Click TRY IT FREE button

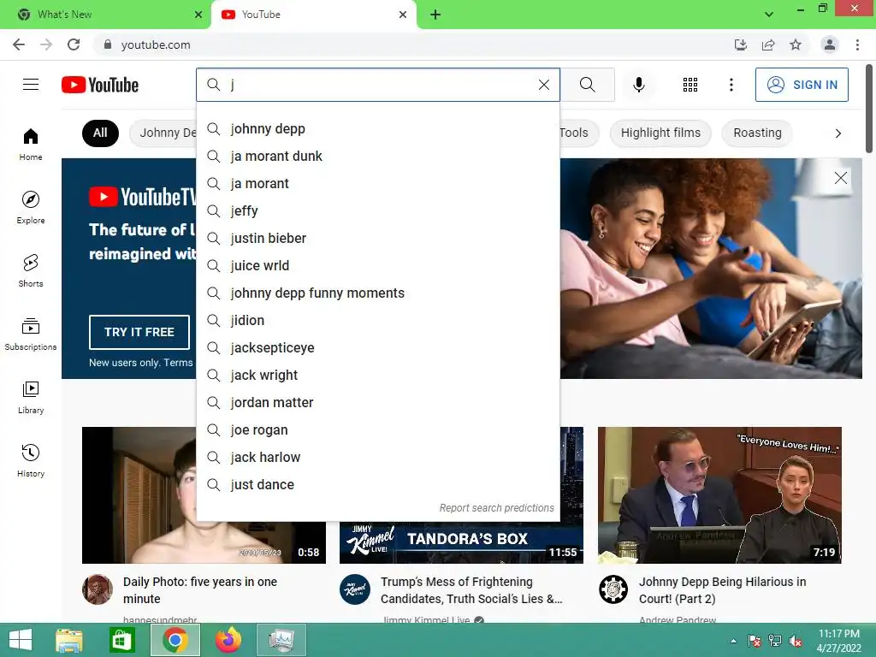(x=139, y=332)
